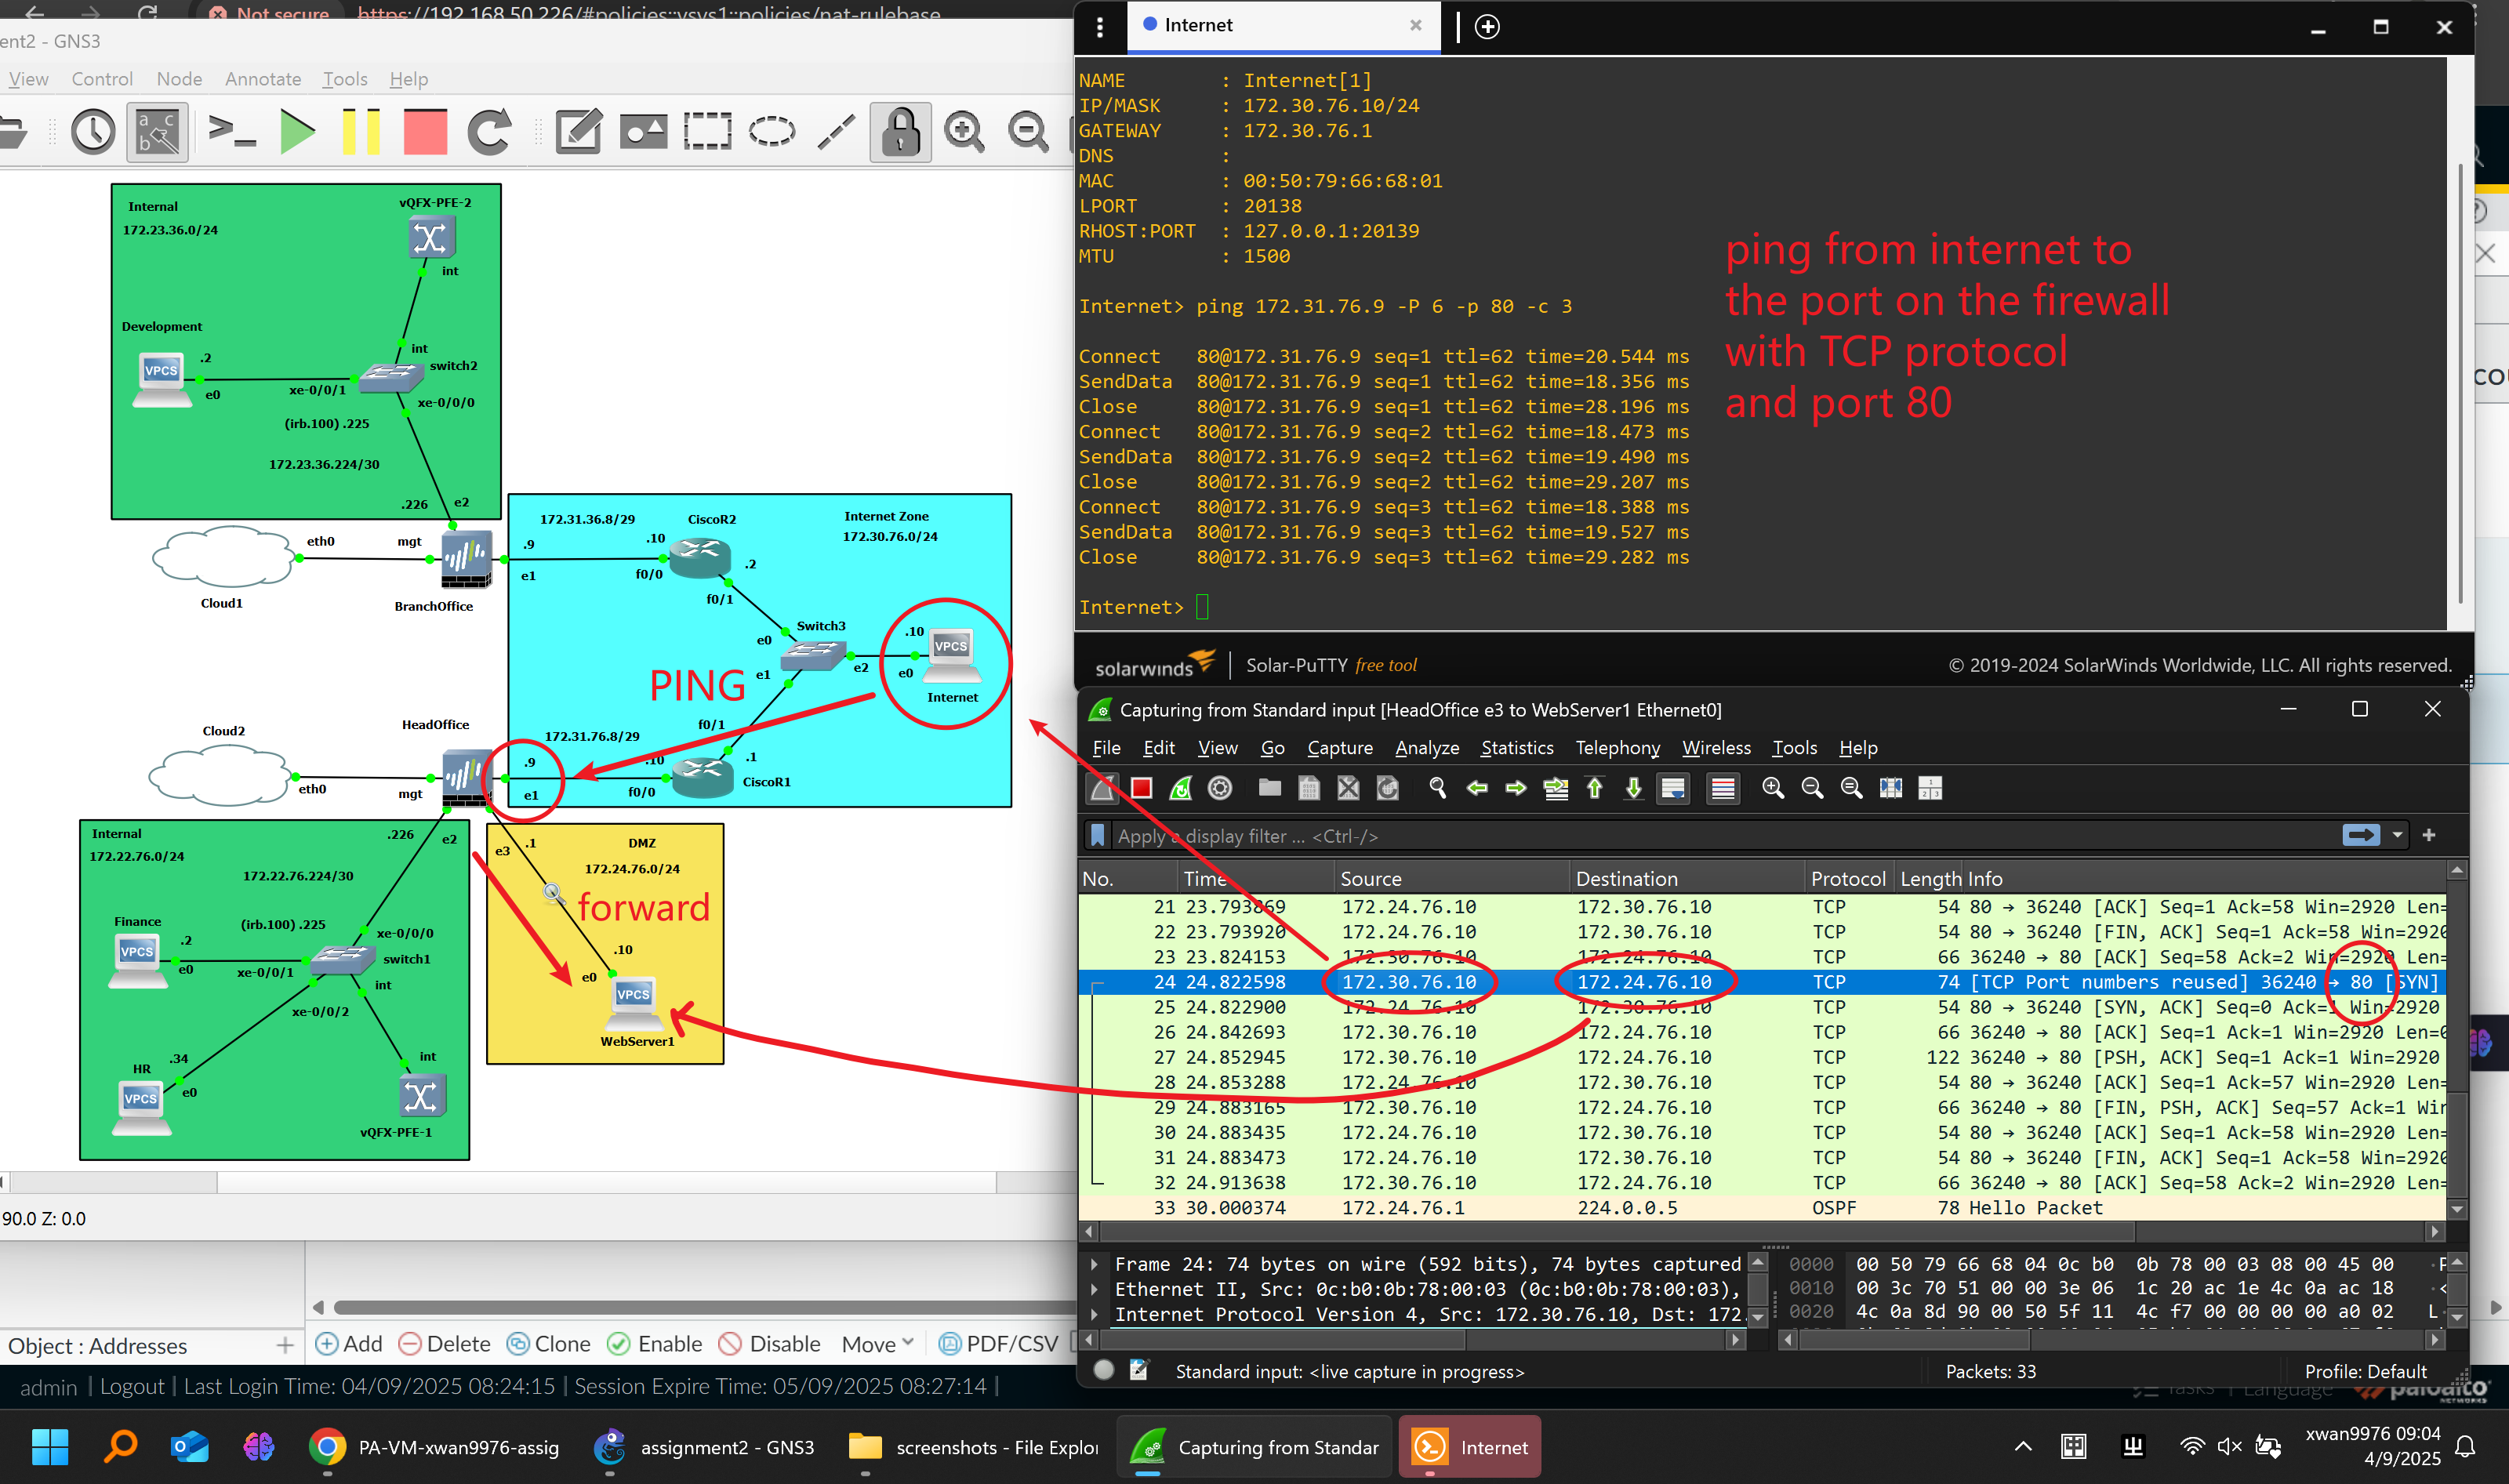Suspend all GNS3 nodes with the pause icon
This screenshot has width=2509, height=1484.
[360, 131]
